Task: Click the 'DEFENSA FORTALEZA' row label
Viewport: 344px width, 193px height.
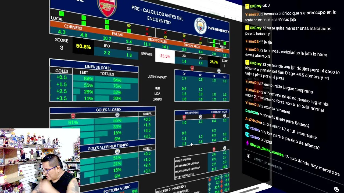Action: 184,176
